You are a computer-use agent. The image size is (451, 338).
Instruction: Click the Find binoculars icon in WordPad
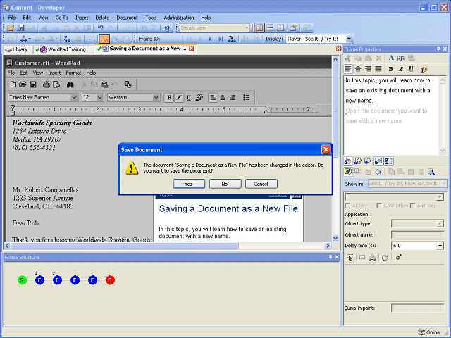point(70,84)
